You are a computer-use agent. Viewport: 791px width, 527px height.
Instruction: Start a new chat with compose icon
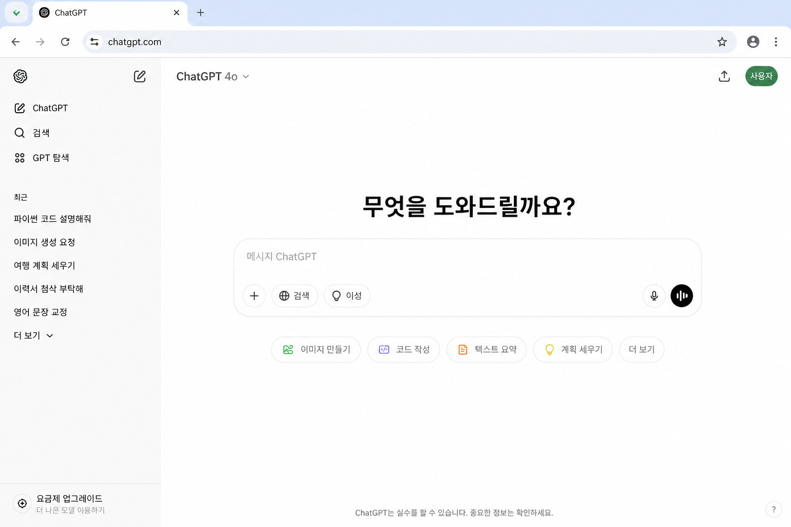(x=140, y=76)
